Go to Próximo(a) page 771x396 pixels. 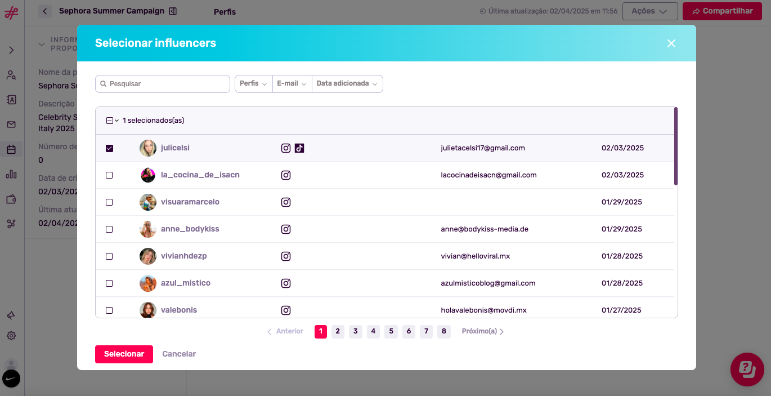483,331
